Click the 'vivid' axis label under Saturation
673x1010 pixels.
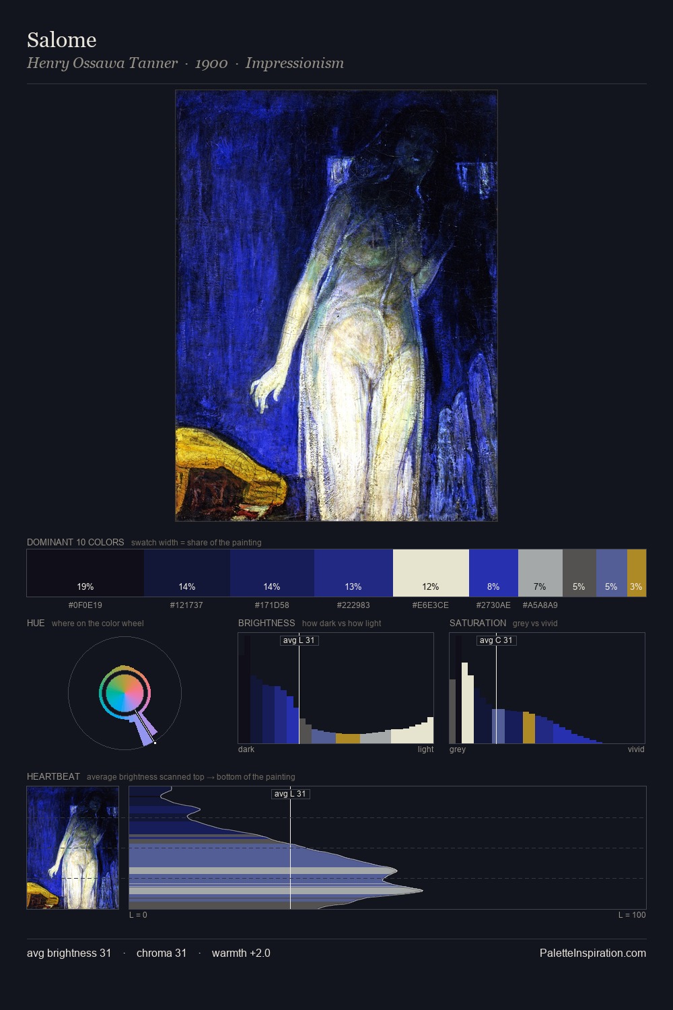[x=636, y=749]
